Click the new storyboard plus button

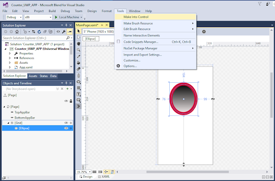(x=67, y=89)
